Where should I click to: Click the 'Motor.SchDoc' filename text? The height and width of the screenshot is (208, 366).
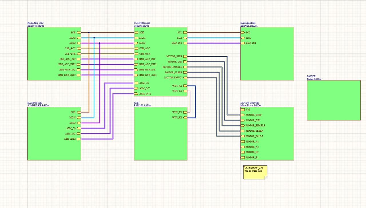(x=314, y=79)
